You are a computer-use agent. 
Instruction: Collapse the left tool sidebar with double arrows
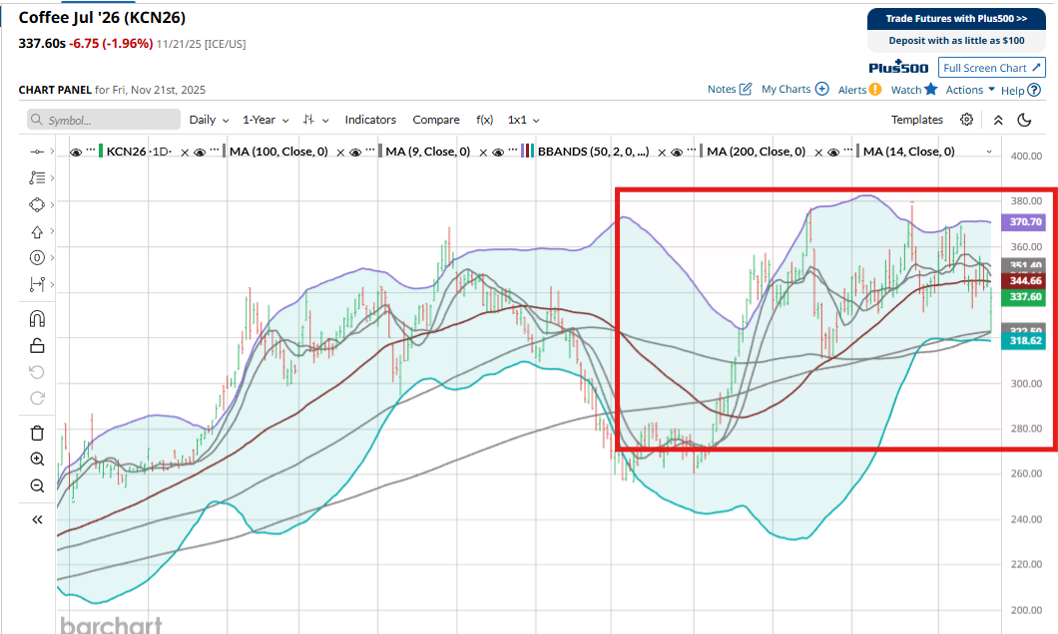[x=37, y=519]
